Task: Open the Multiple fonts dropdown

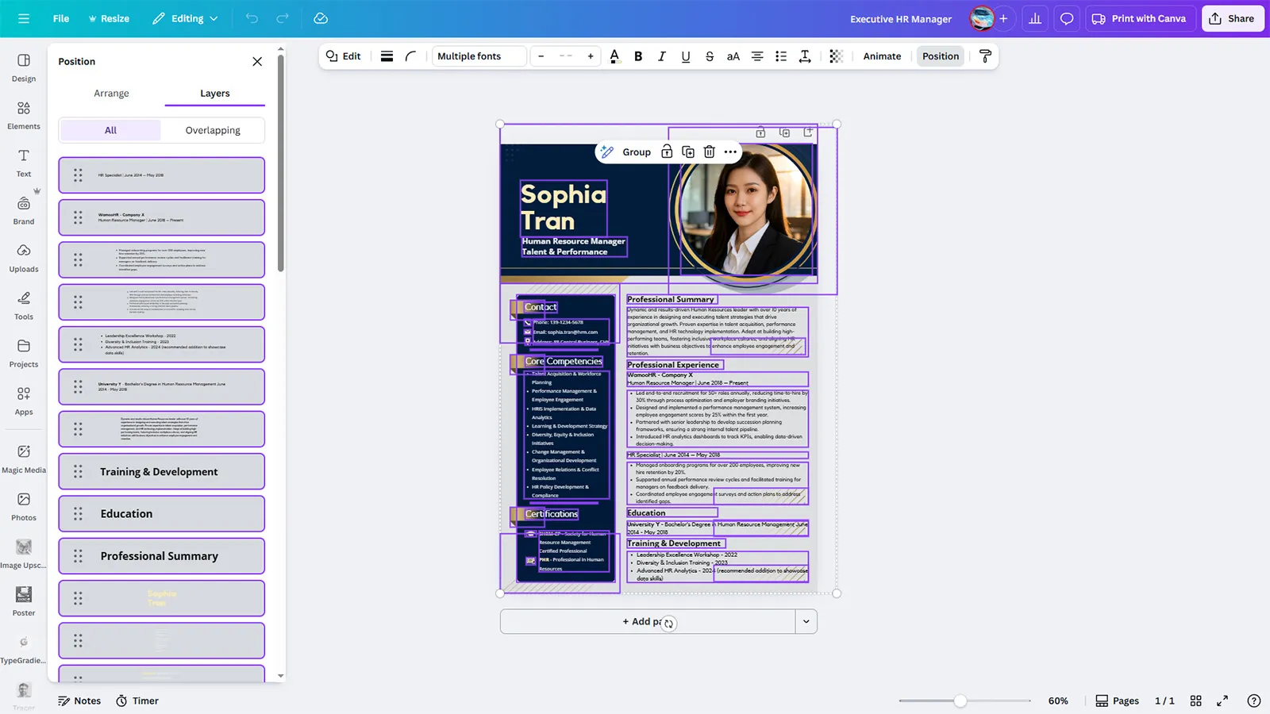Action: point(479,56)
